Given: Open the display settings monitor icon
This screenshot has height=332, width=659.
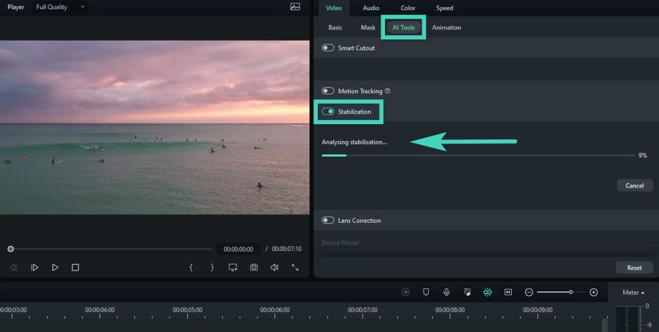Looking at the screenshot, I should tap(233, 268).
